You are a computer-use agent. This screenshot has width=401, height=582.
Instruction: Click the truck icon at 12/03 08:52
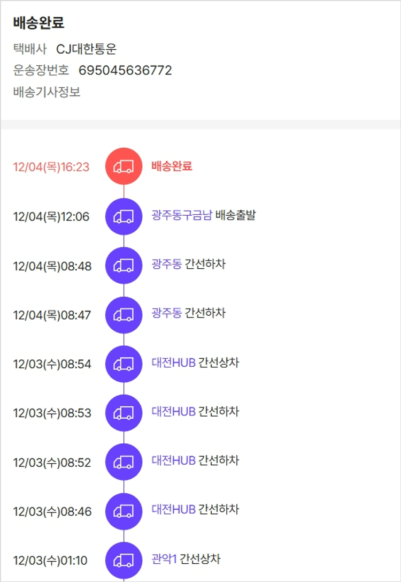[124, 462]
